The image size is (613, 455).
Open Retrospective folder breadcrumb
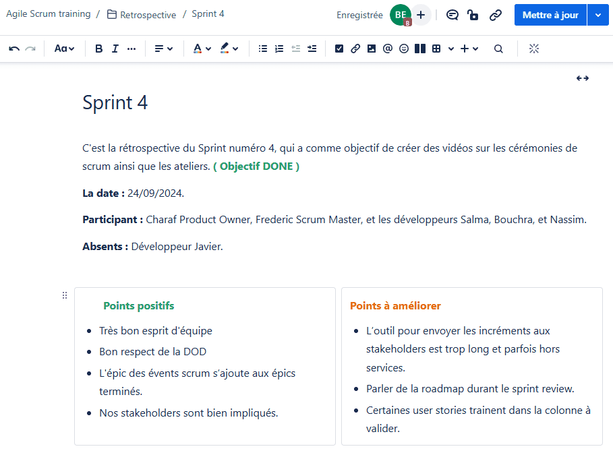[142, 15]
